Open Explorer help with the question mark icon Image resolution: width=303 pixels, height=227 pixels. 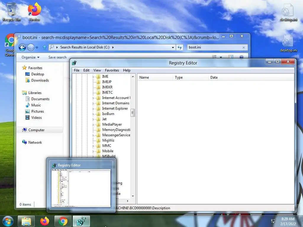pos(241,57)
